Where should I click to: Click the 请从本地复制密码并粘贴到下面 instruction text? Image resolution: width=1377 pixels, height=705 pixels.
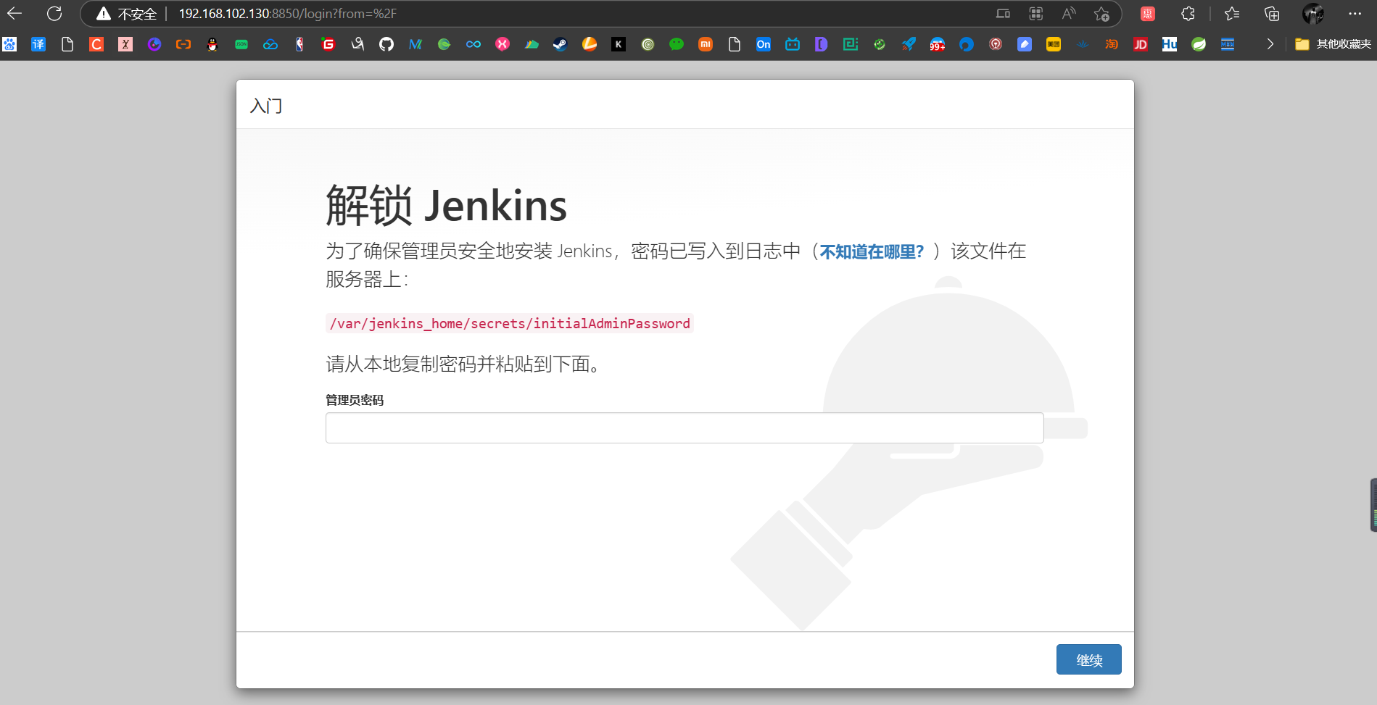point(463,364)
